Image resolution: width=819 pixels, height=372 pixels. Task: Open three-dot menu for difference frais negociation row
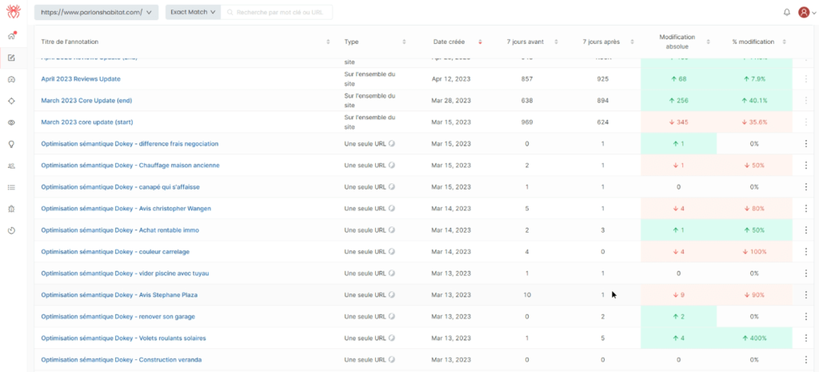806,144
